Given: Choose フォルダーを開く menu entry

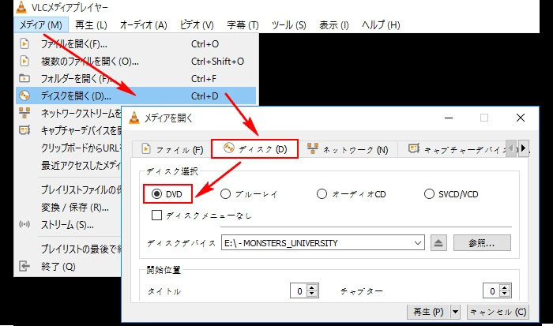Looking at the screenshot, I should (x=136, y=78).
